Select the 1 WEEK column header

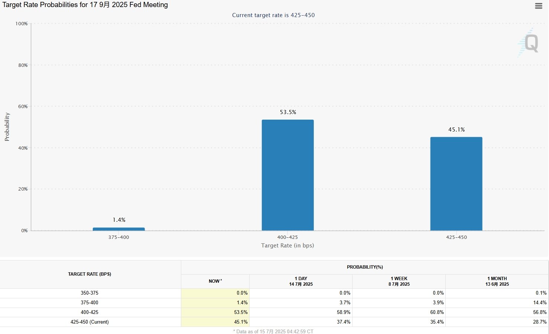pos(399,281)
